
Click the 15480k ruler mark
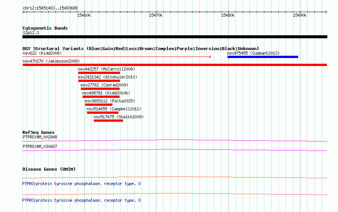tap(228, 15)
